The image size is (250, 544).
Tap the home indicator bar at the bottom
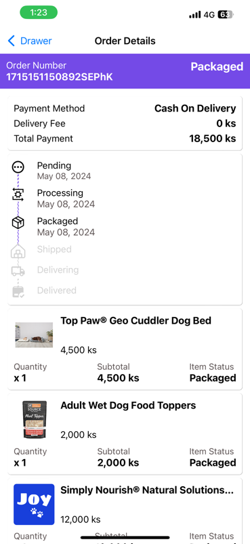pyautogui.click(x=125, y=538)
